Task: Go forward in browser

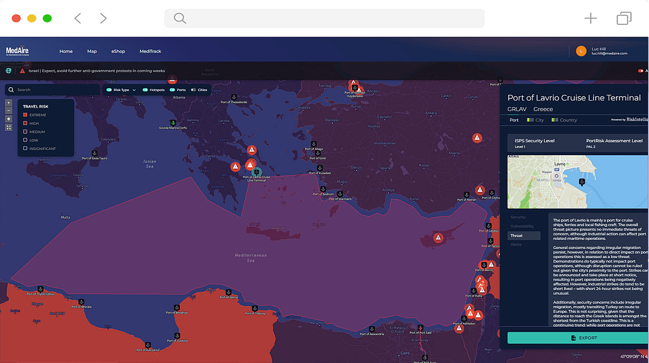Action: pyautogui.click(x=103, y=18)
